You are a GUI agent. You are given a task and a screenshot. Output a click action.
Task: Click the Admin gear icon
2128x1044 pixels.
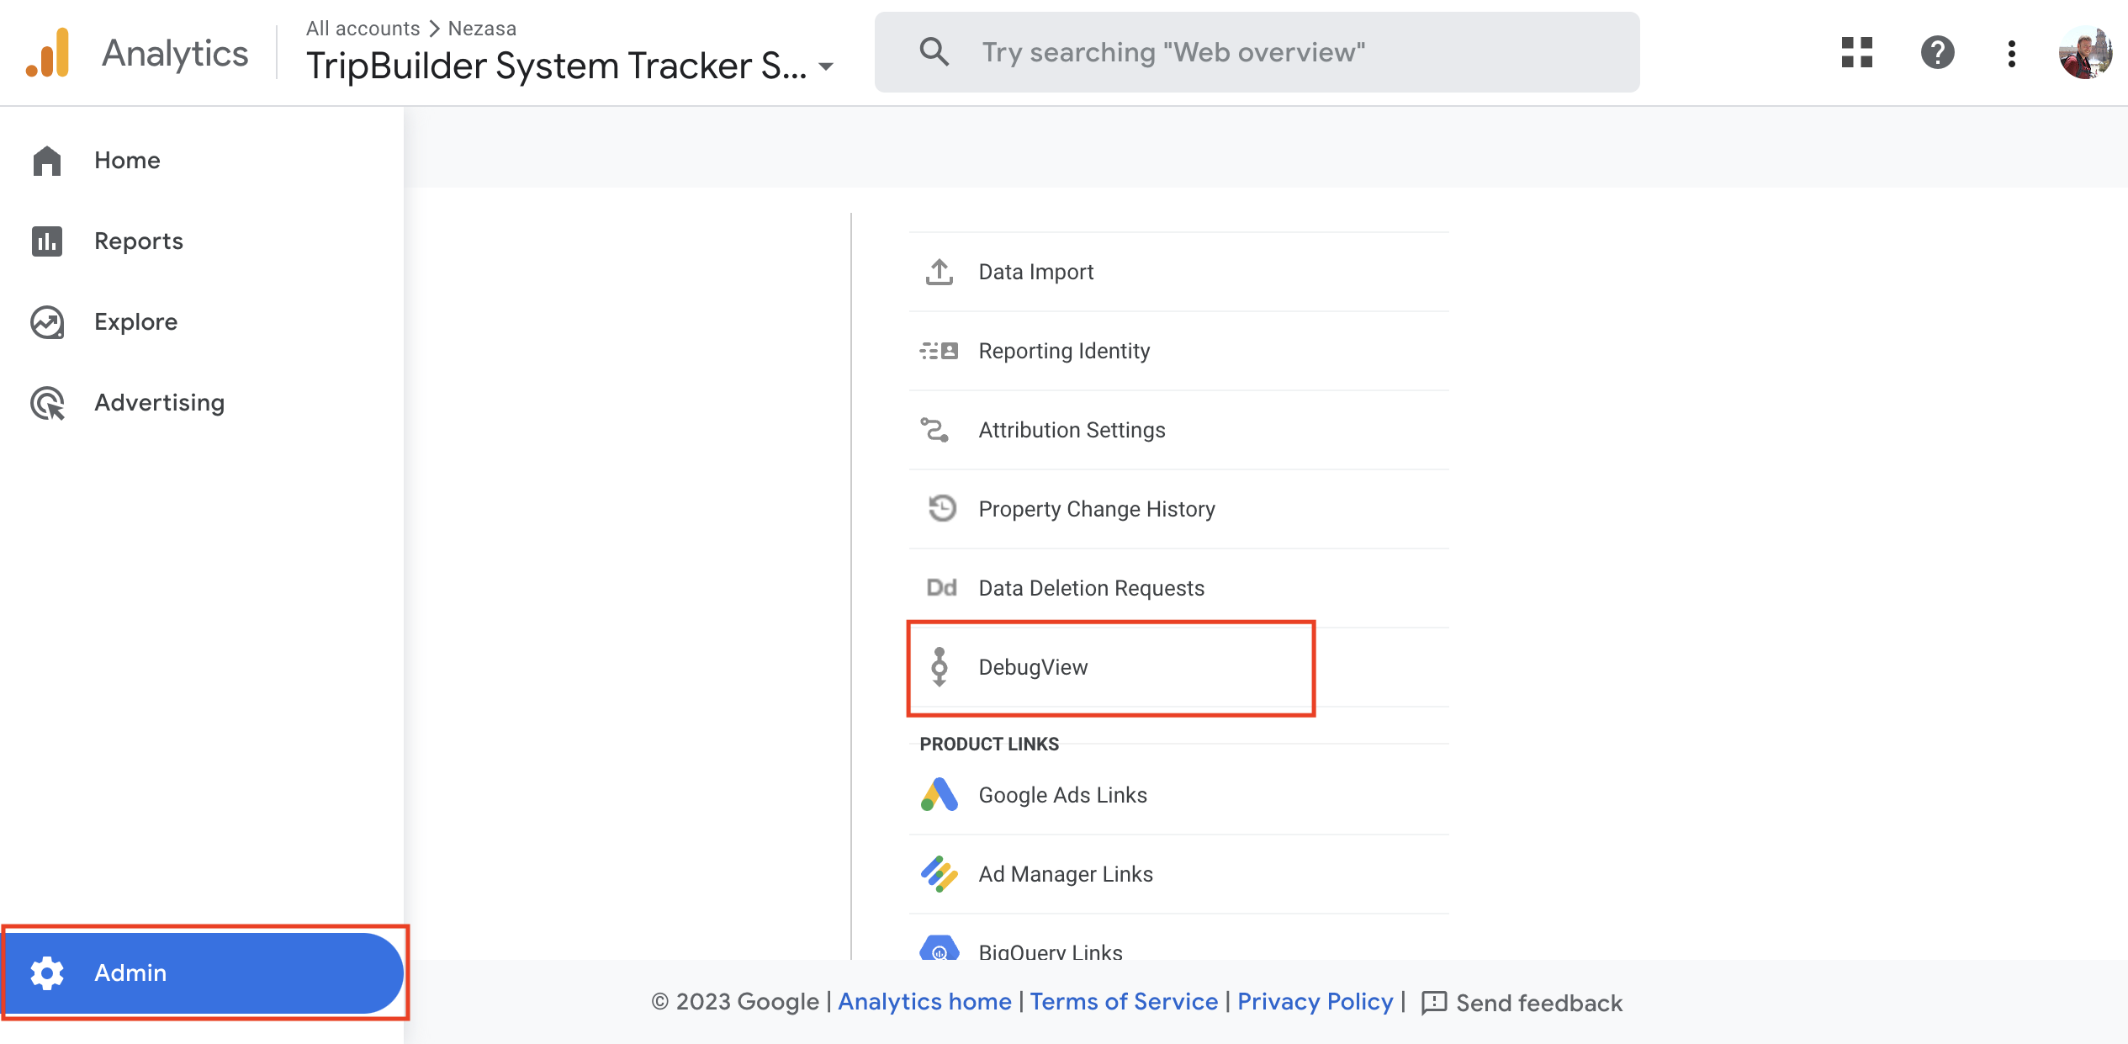47,972
